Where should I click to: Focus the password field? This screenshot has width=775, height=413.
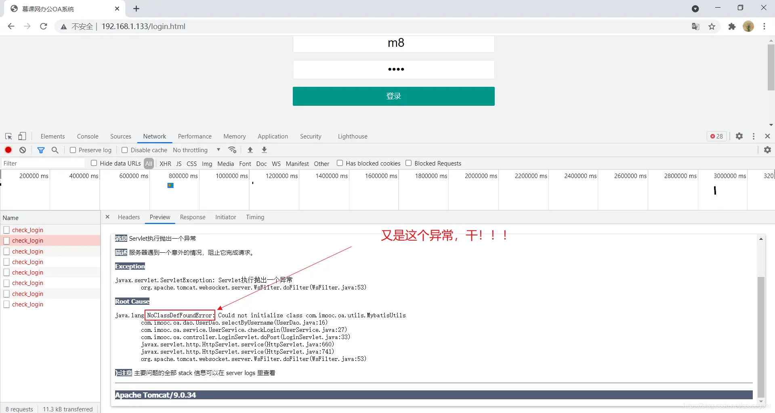point(394,69)
